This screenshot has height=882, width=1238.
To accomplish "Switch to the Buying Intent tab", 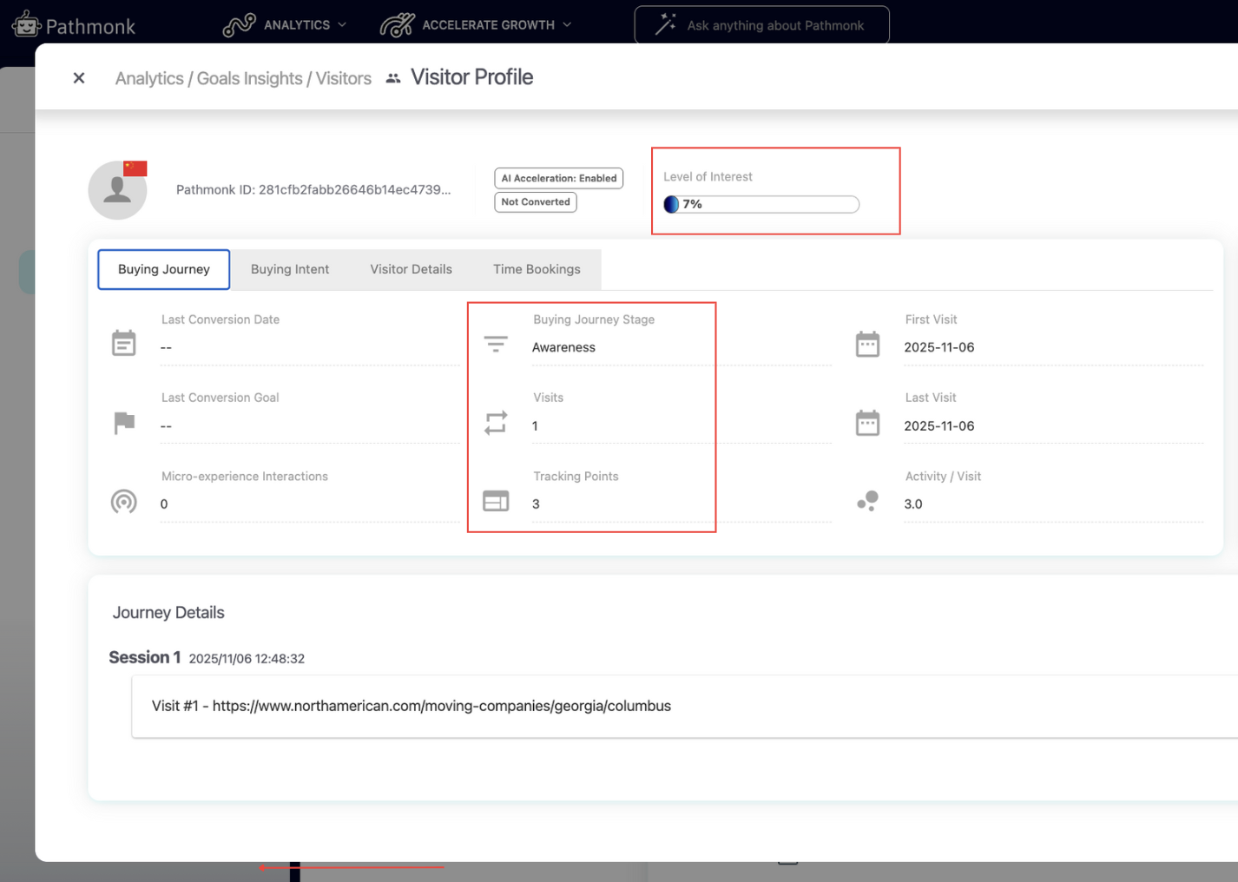I will tap(290, 269).
